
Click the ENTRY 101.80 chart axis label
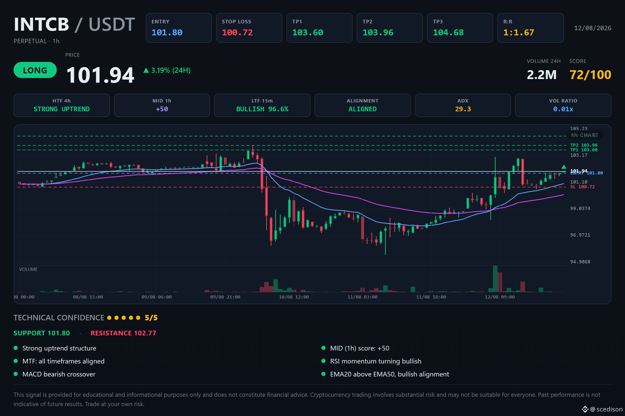[587, 173]
